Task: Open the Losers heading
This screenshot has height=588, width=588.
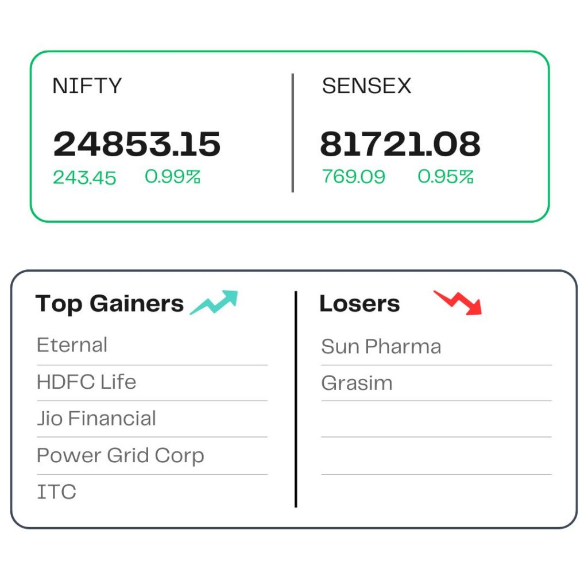Action: 359,303
